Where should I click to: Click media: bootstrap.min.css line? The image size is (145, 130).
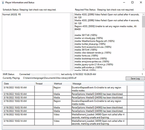(91, 59)
